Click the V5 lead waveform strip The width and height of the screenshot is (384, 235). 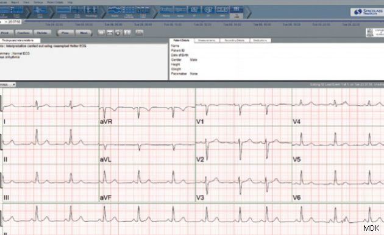(338, 145)
